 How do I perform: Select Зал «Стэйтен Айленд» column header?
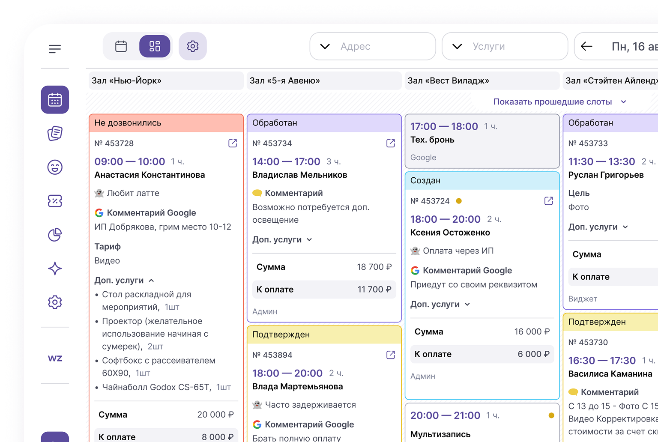[610, 81]
